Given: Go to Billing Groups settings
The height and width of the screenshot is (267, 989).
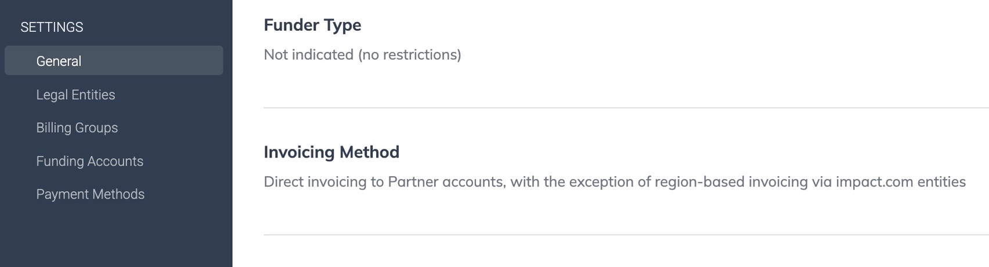Looking at the screenshot, I should pyautogui.click(x=77, y=127).
